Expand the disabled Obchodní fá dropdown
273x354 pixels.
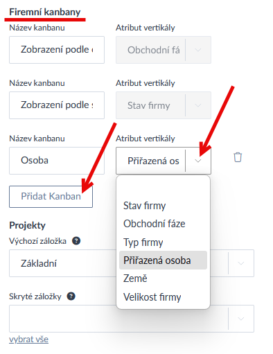click(198, 50)
